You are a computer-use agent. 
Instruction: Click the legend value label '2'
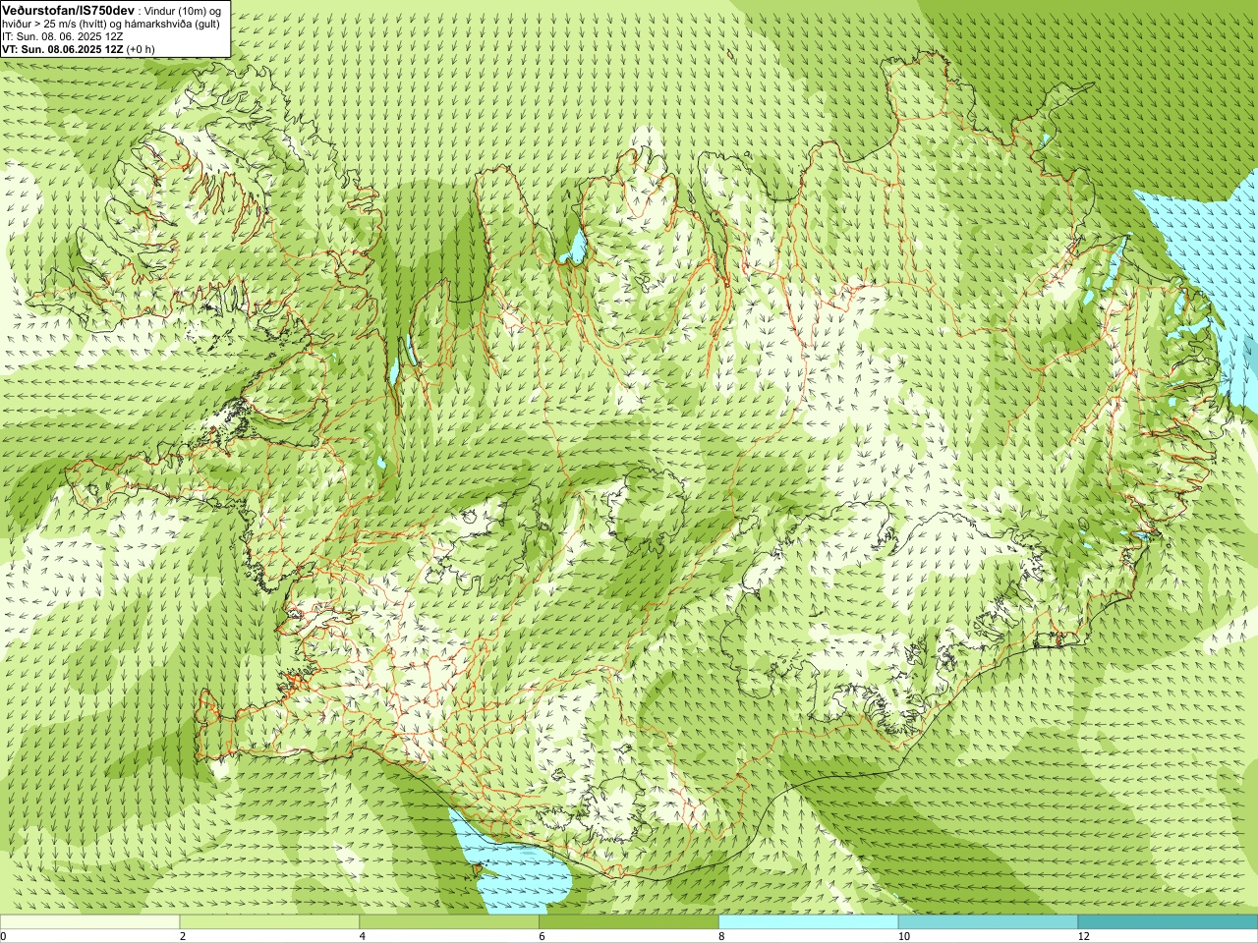coord(183,936)
